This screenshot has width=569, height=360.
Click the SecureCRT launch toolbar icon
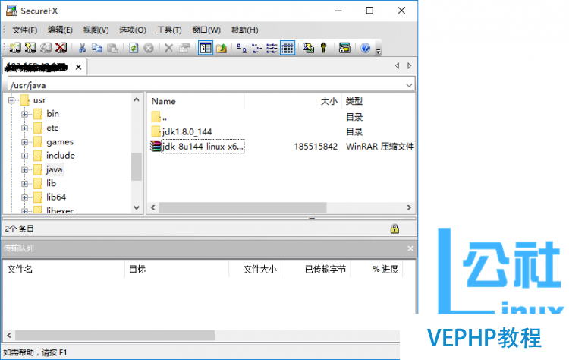[309, 48]
